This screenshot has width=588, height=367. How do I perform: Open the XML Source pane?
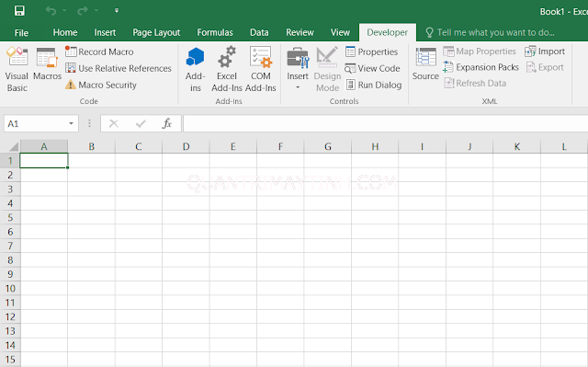click(425, 63)
